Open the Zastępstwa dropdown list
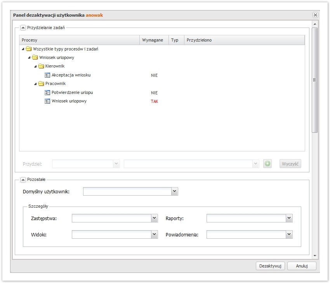Viewport: 330px width, 283px height. (x=155, y=219)
